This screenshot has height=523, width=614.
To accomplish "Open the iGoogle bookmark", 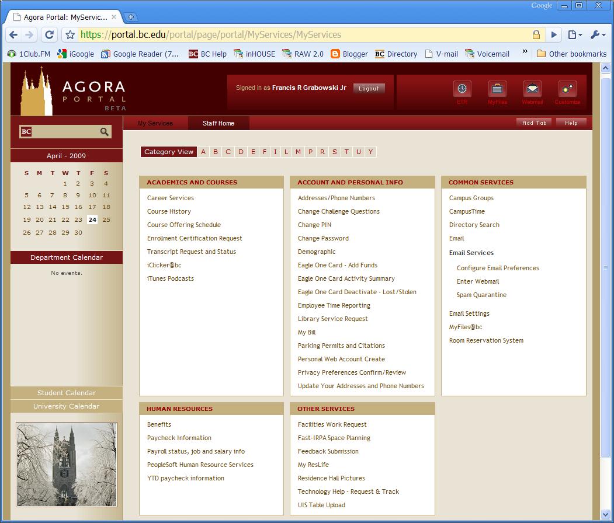I will click(x=75, y=54).
